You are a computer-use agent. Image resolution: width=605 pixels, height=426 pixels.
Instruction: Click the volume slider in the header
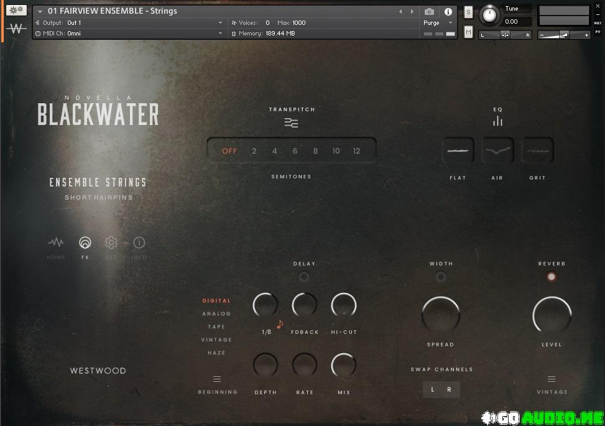(x=564, y=35)
